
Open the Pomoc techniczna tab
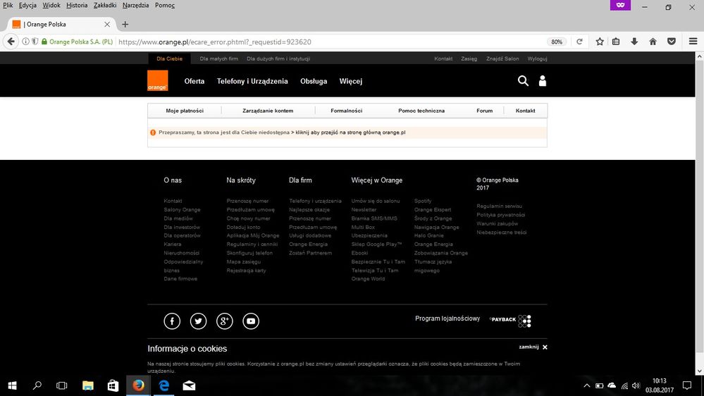421,111
